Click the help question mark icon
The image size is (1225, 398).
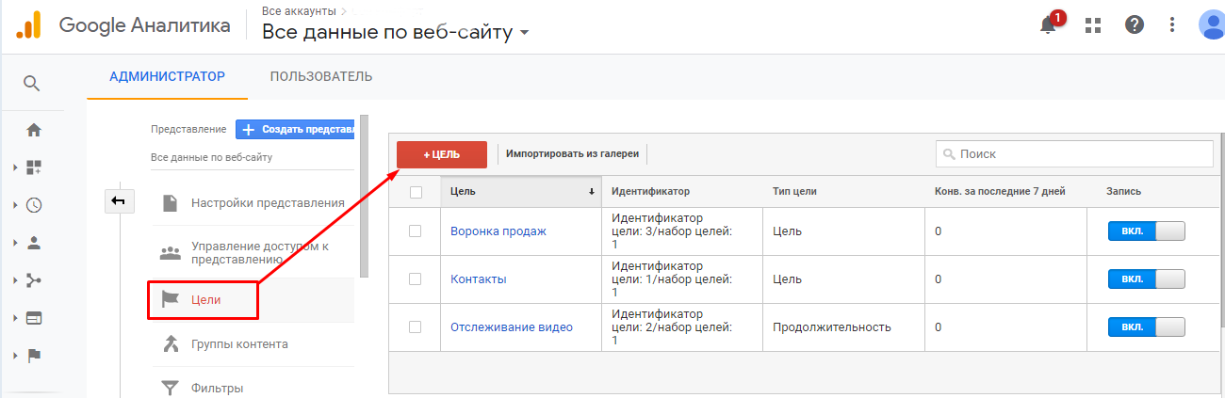click(x=1135, y=25)
